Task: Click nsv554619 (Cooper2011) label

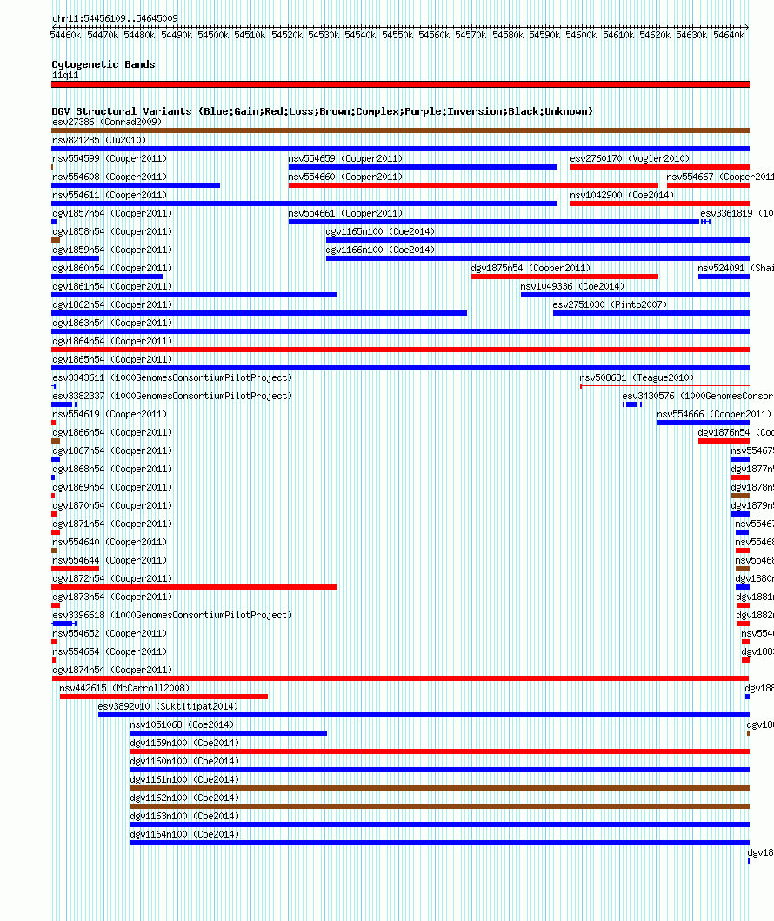Action: coord(110,414)
